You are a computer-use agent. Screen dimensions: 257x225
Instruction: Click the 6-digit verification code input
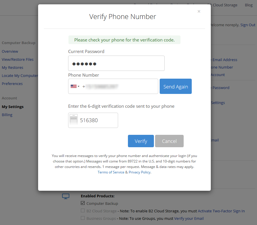[93, 120]
